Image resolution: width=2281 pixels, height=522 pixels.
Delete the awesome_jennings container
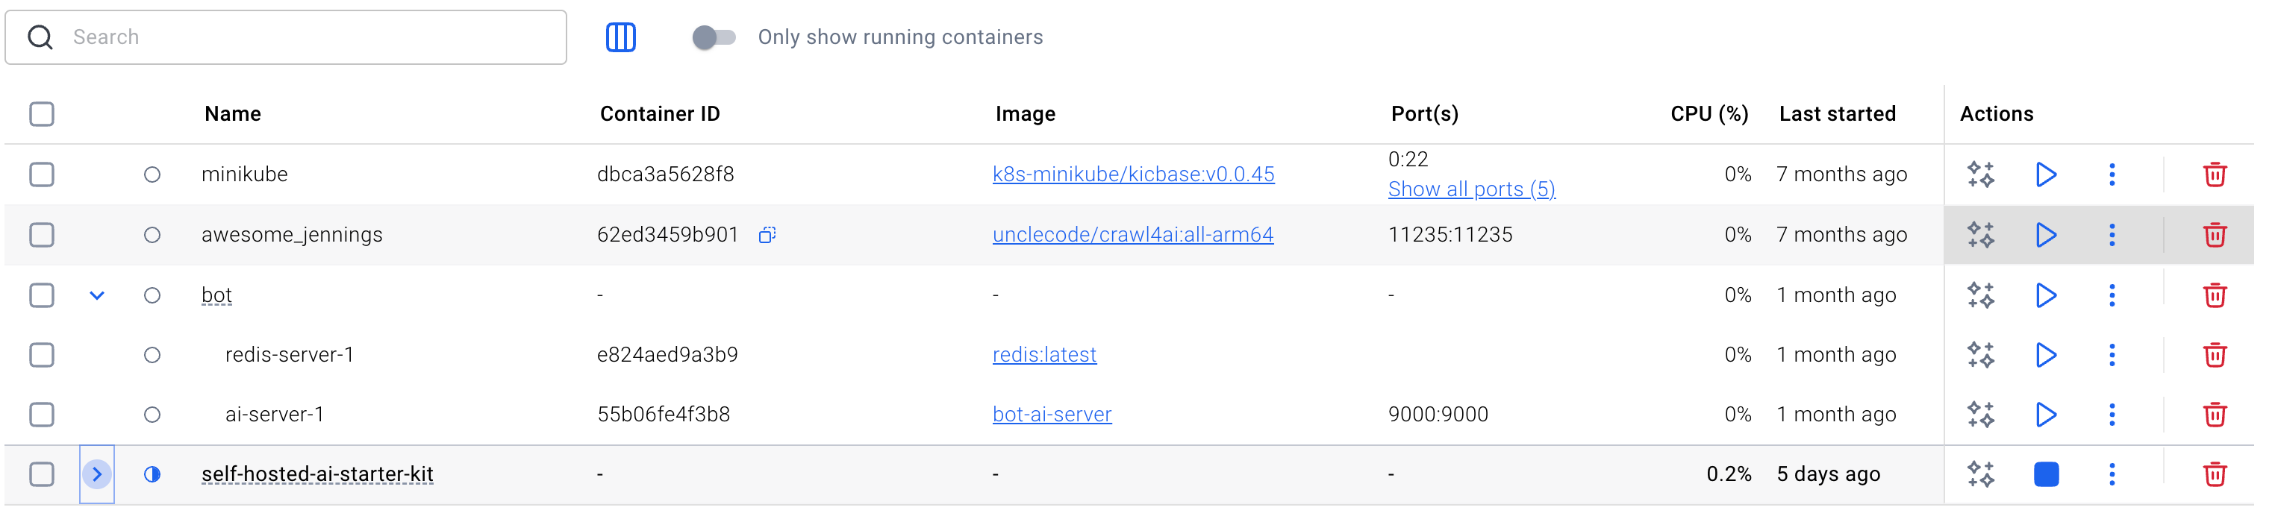[2215, 234]
